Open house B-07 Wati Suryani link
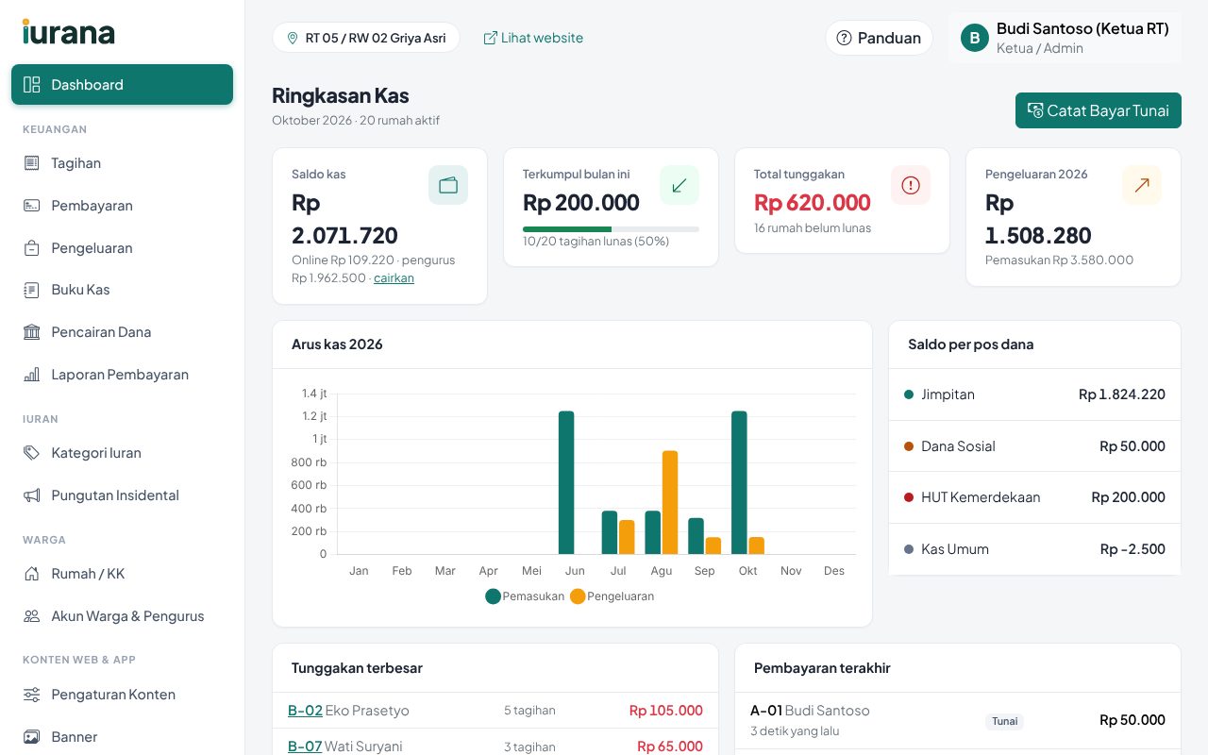 point(305,747)
